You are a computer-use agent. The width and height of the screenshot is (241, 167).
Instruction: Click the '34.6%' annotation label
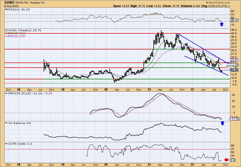point(230,66)
